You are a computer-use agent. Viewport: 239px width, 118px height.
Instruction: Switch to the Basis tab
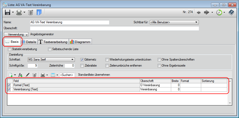[12, 42]
